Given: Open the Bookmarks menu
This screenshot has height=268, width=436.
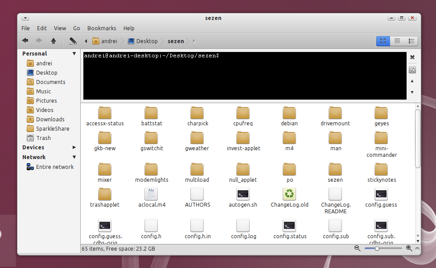Looking at the screenshot, I should pos(102,28).
